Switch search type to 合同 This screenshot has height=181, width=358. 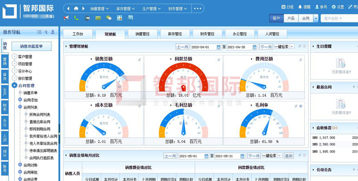click(306, 18)
